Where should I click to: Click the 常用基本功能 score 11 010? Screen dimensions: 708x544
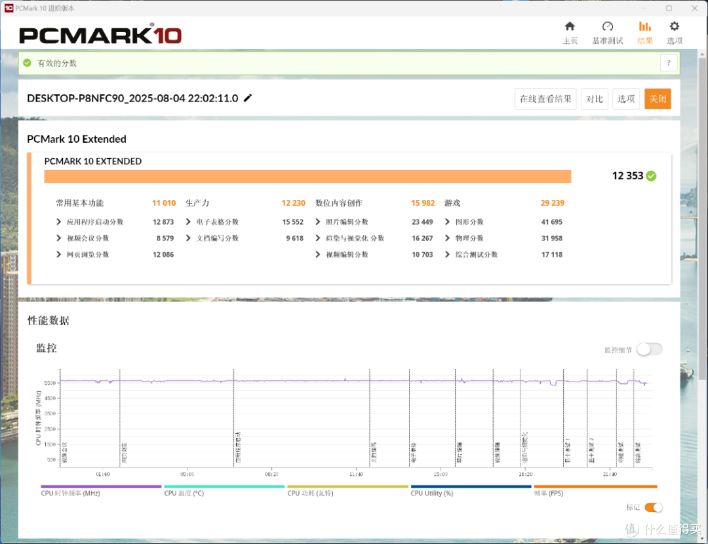(163, 203)
